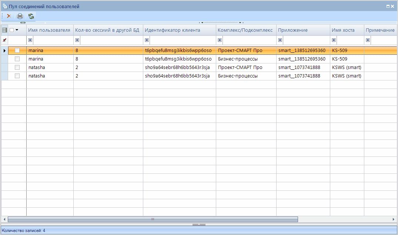
Task: Open dropdown arrow beside header checkbox
Action: pos(17,30)
